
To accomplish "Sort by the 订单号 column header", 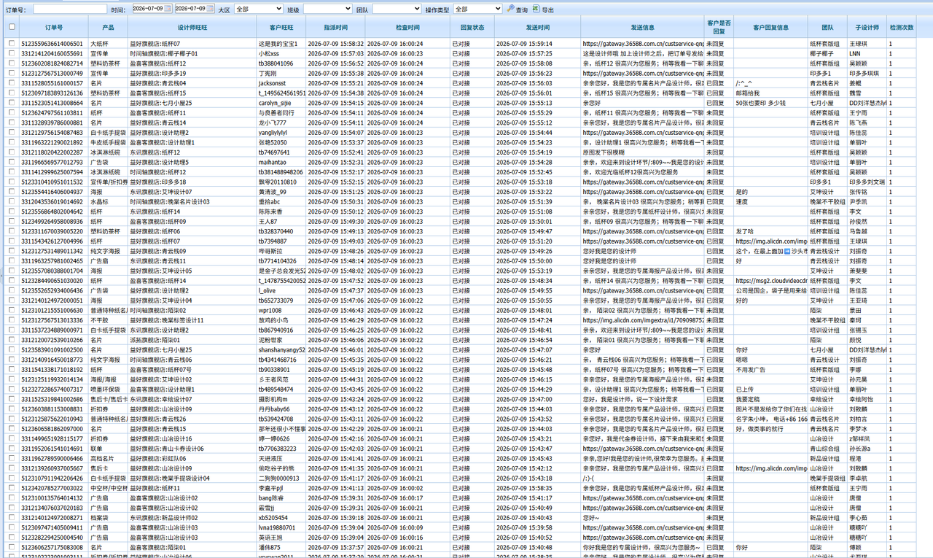I will [54, 27].
